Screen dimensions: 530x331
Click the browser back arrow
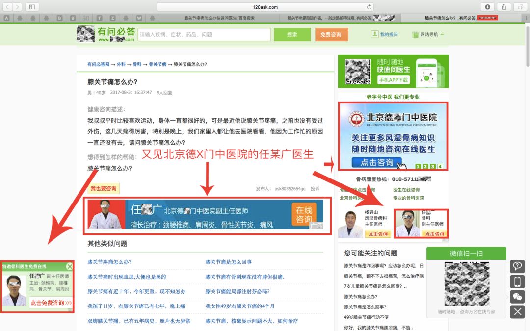8,7
